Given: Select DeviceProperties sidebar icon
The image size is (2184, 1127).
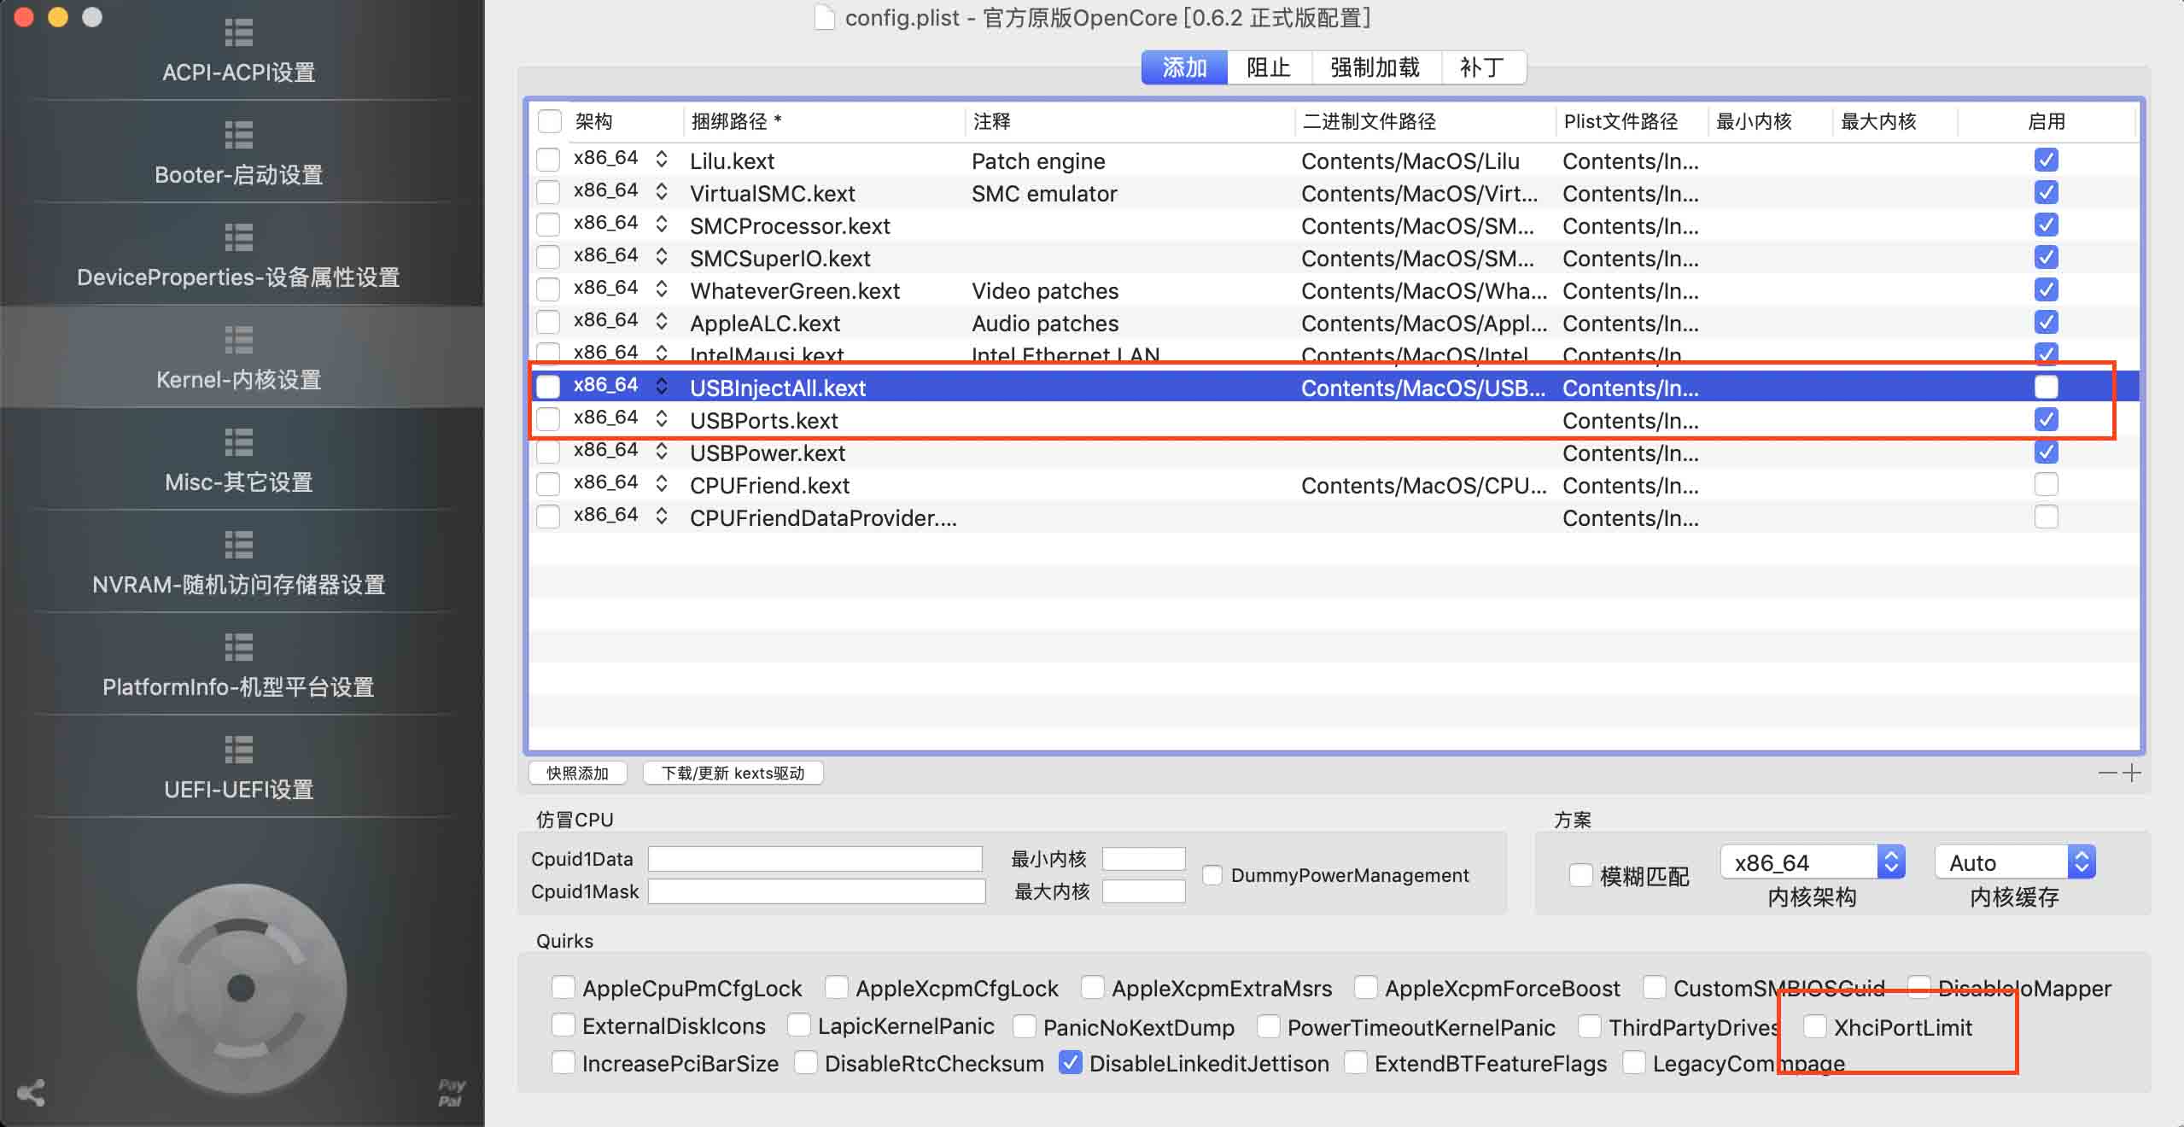Looking at the screenshot, I should pos(238,237).
